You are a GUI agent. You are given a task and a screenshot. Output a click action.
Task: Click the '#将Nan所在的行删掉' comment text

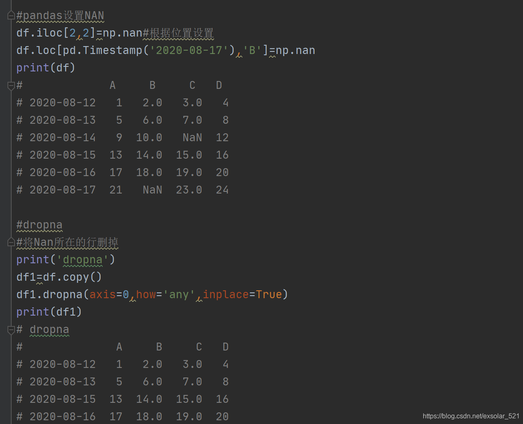coord(67,243)
